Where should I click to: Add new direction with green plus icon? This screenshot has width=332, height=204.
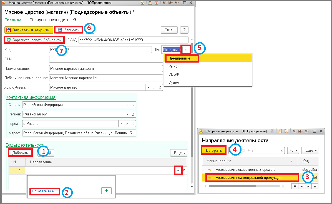[x=106, y=191]
